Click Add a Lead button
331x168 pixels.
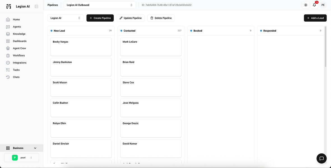pyautogui.click(x=315, y=18)
